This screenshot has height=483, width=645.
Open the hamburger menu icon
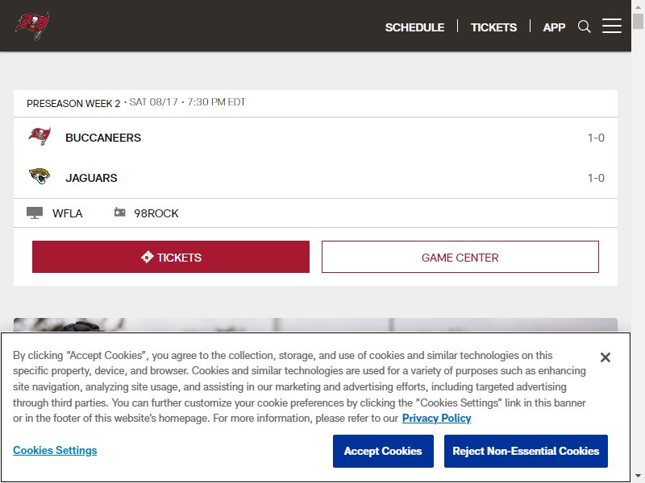click(612, 26)
